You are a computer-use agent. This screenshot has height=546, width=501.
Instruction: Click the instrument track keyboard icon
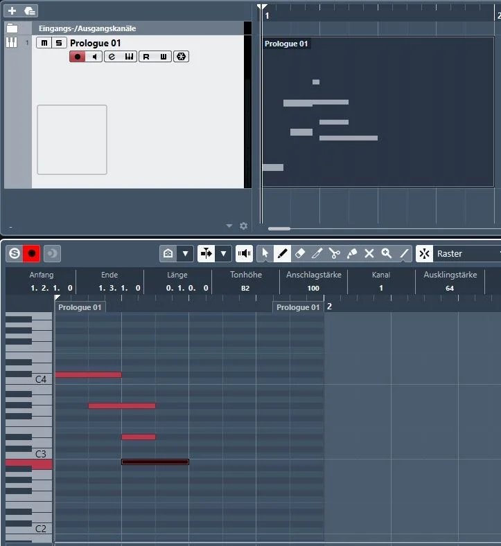[x=12, y=42]
